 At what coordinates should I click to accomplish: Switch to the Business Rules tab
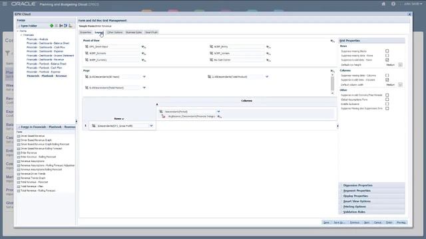134,33
